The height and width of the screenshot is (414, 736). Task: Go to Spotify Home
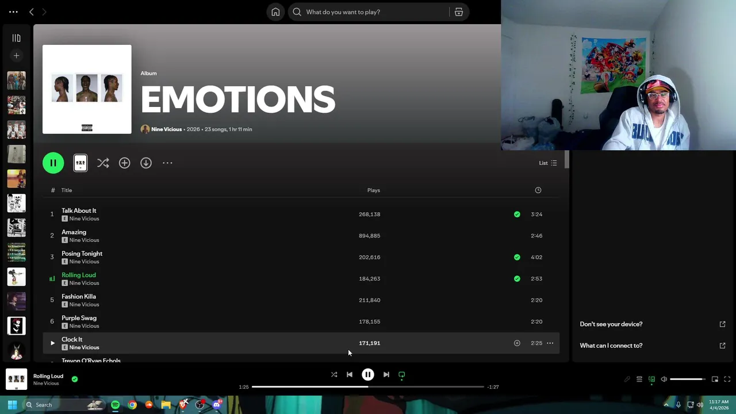(275, 12)
